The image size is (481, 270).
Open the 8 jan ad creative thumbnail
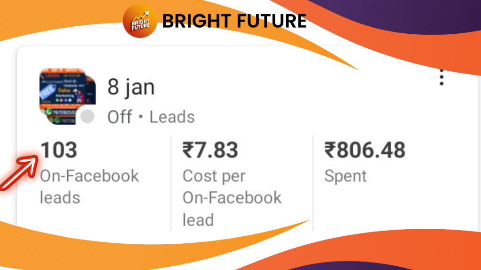click(x=66, y=96)
